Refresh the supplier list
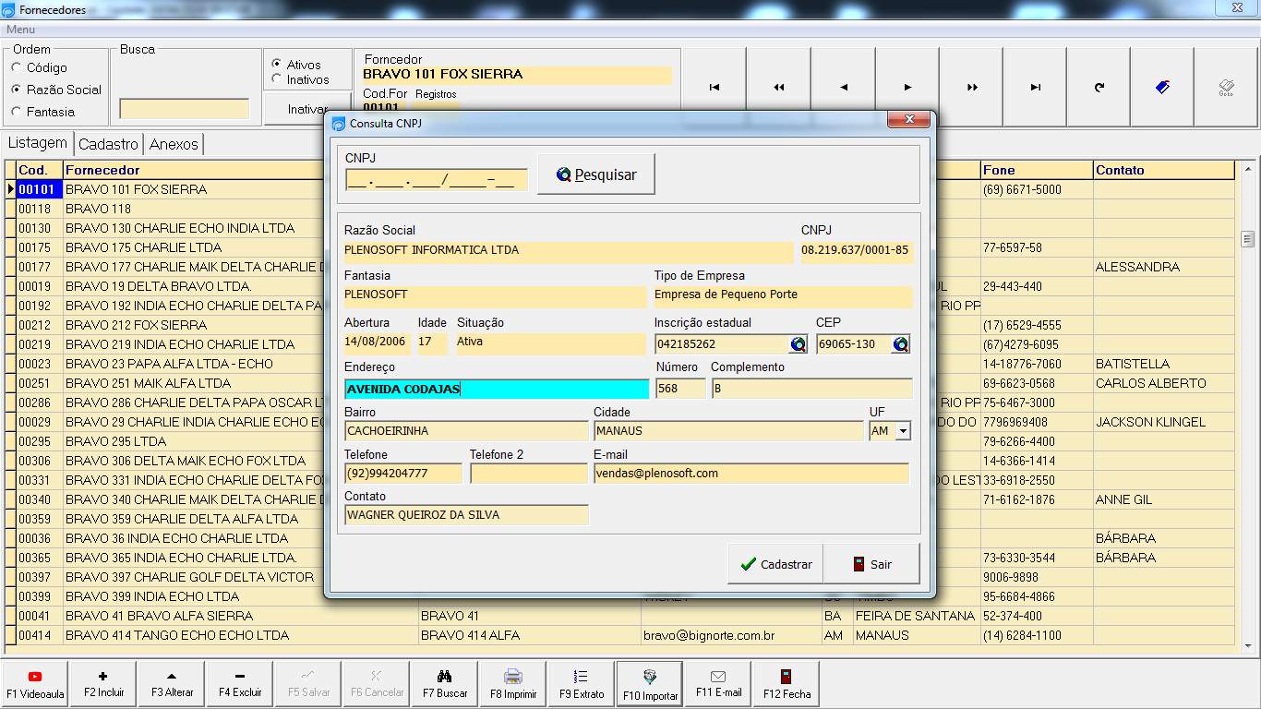This screenshot has height=709, width=1261. 1099,87
